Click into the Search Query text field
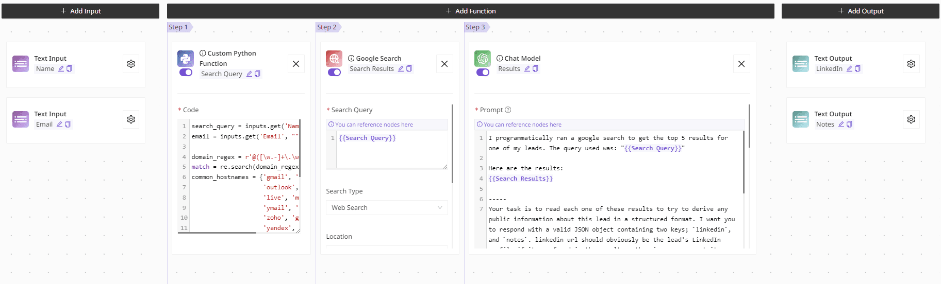Image resolution: width=941 pixels, height=284 pixels. pos(392,150)
